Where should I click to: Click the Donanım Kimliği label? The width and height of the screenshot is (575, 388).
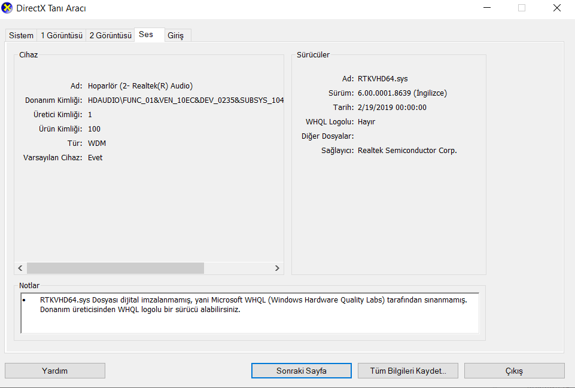pyautogui.click(x=53, y=100)
